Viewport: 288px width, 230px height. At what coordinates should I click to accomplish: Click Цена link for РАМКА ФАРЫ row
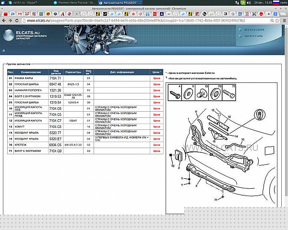click(156, 78)
